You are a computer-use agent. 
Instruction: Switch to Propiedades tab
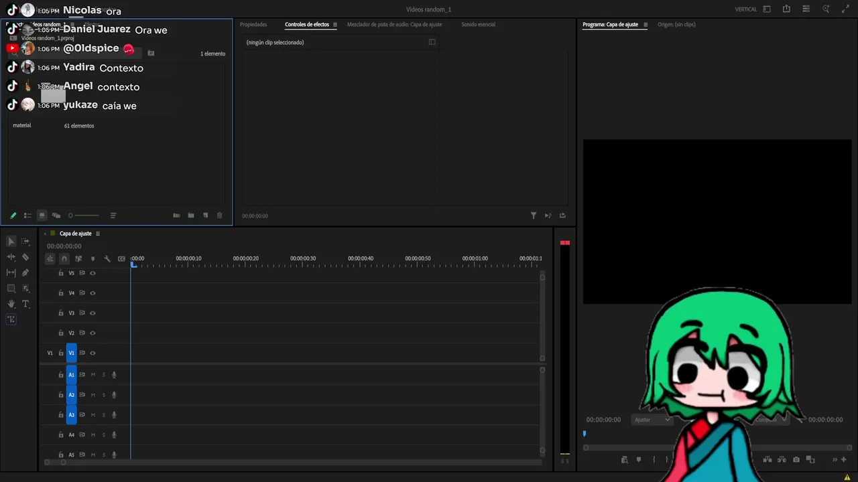tap(253, 25)
